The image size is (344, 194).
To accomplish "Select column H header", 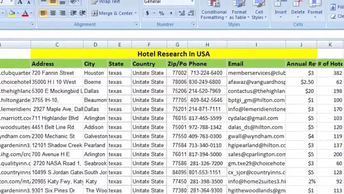I will [x=207, y=45].
